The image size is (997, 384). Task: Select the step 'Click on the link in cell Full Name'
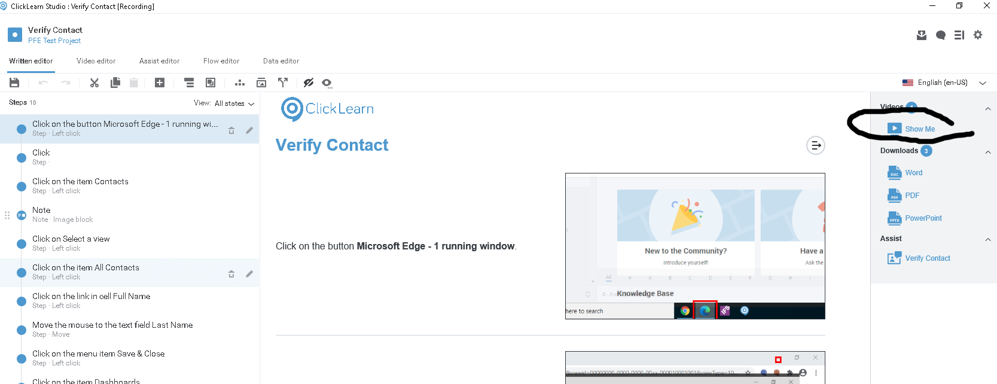click(x=129, y=301)
